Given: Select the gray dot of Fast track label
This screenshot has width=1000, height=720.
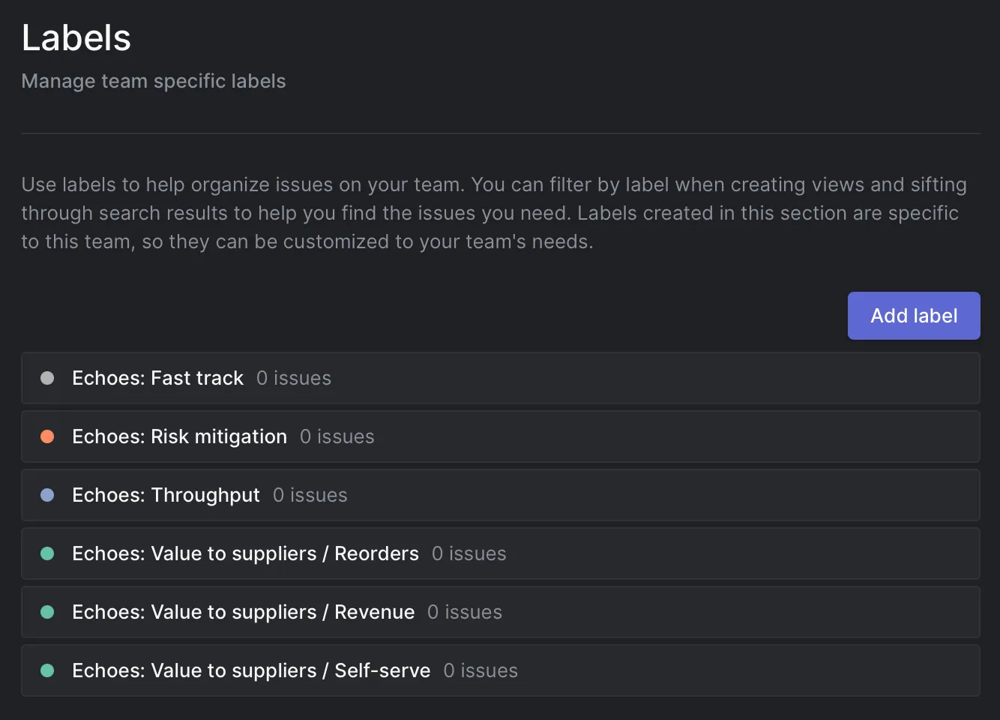Looking at the screenshot, I should pos(47,378).
